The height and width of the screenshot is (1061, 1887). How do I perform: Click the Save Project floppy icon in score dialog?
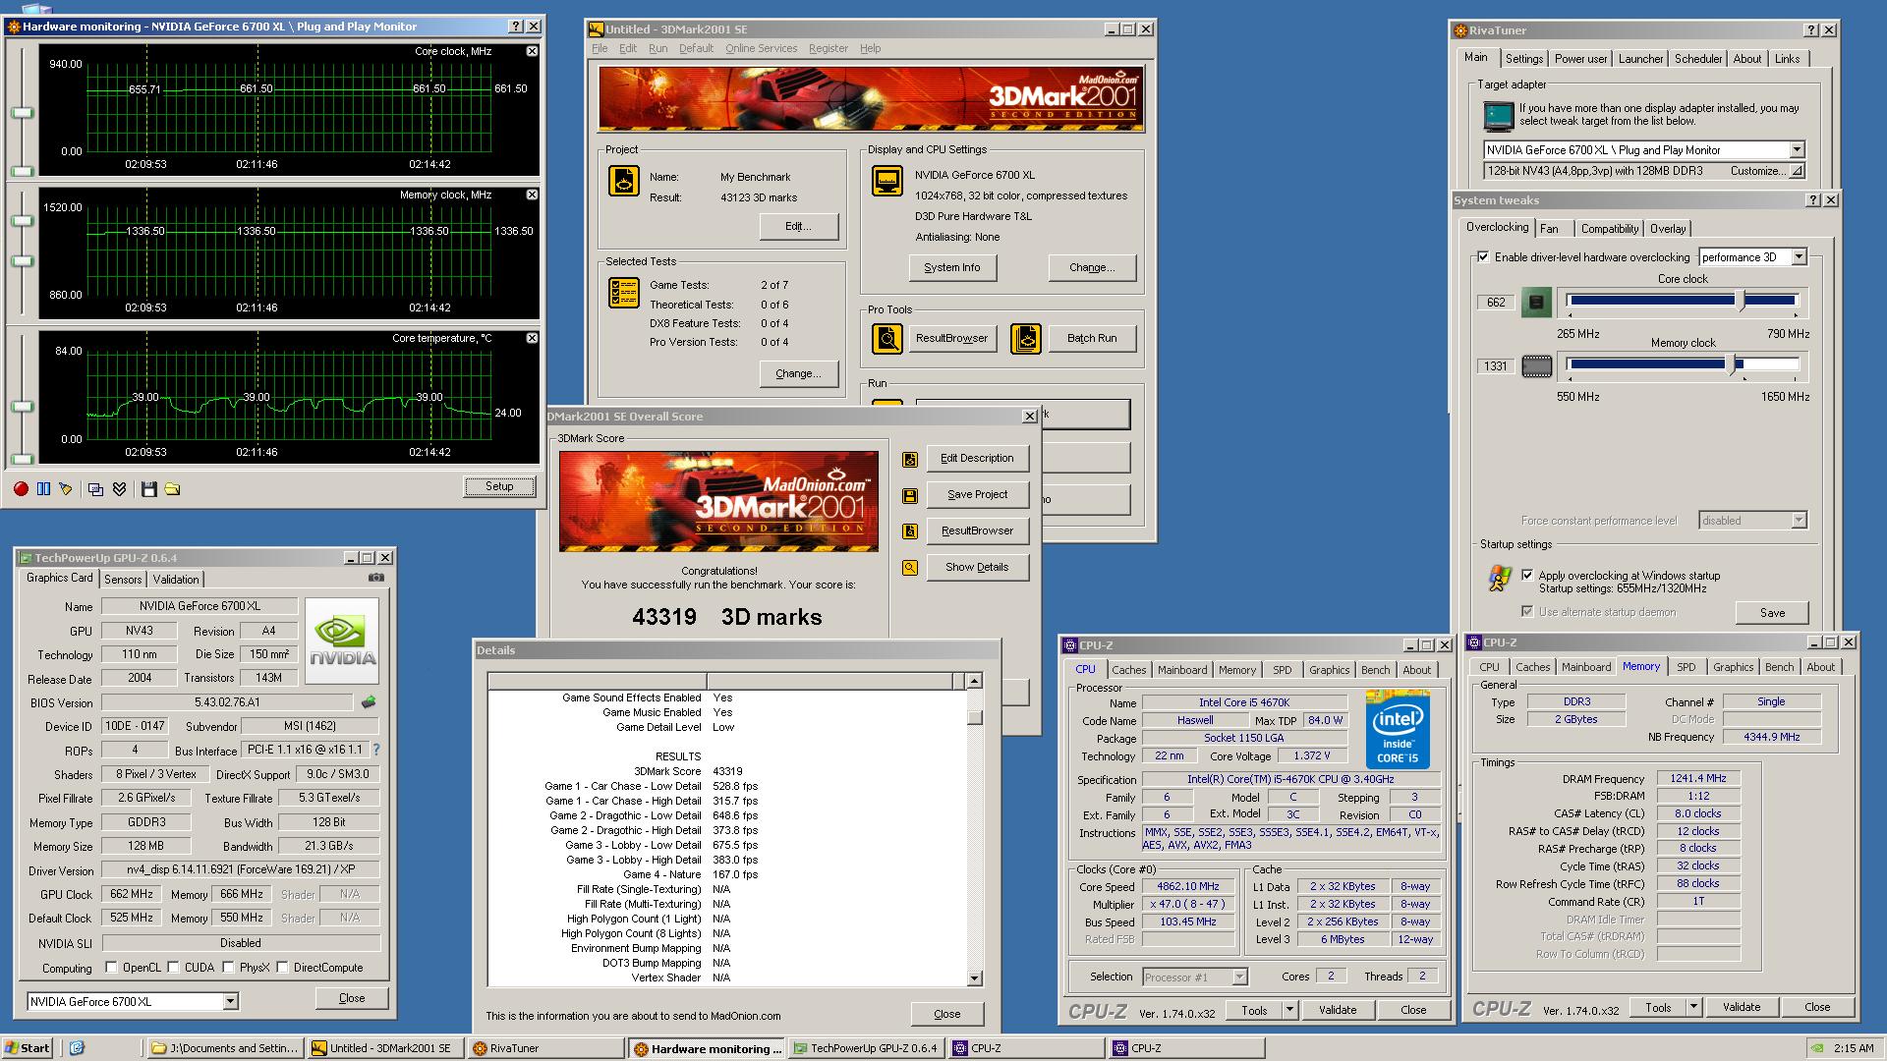click(910, 495)
